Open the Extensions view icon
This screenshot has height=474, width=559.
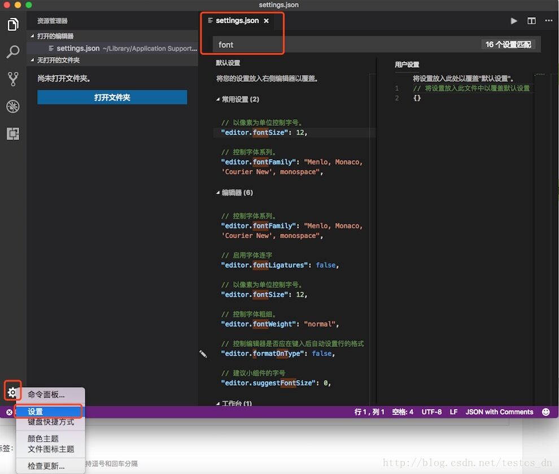pyautogui.click(x=12, y=134)
